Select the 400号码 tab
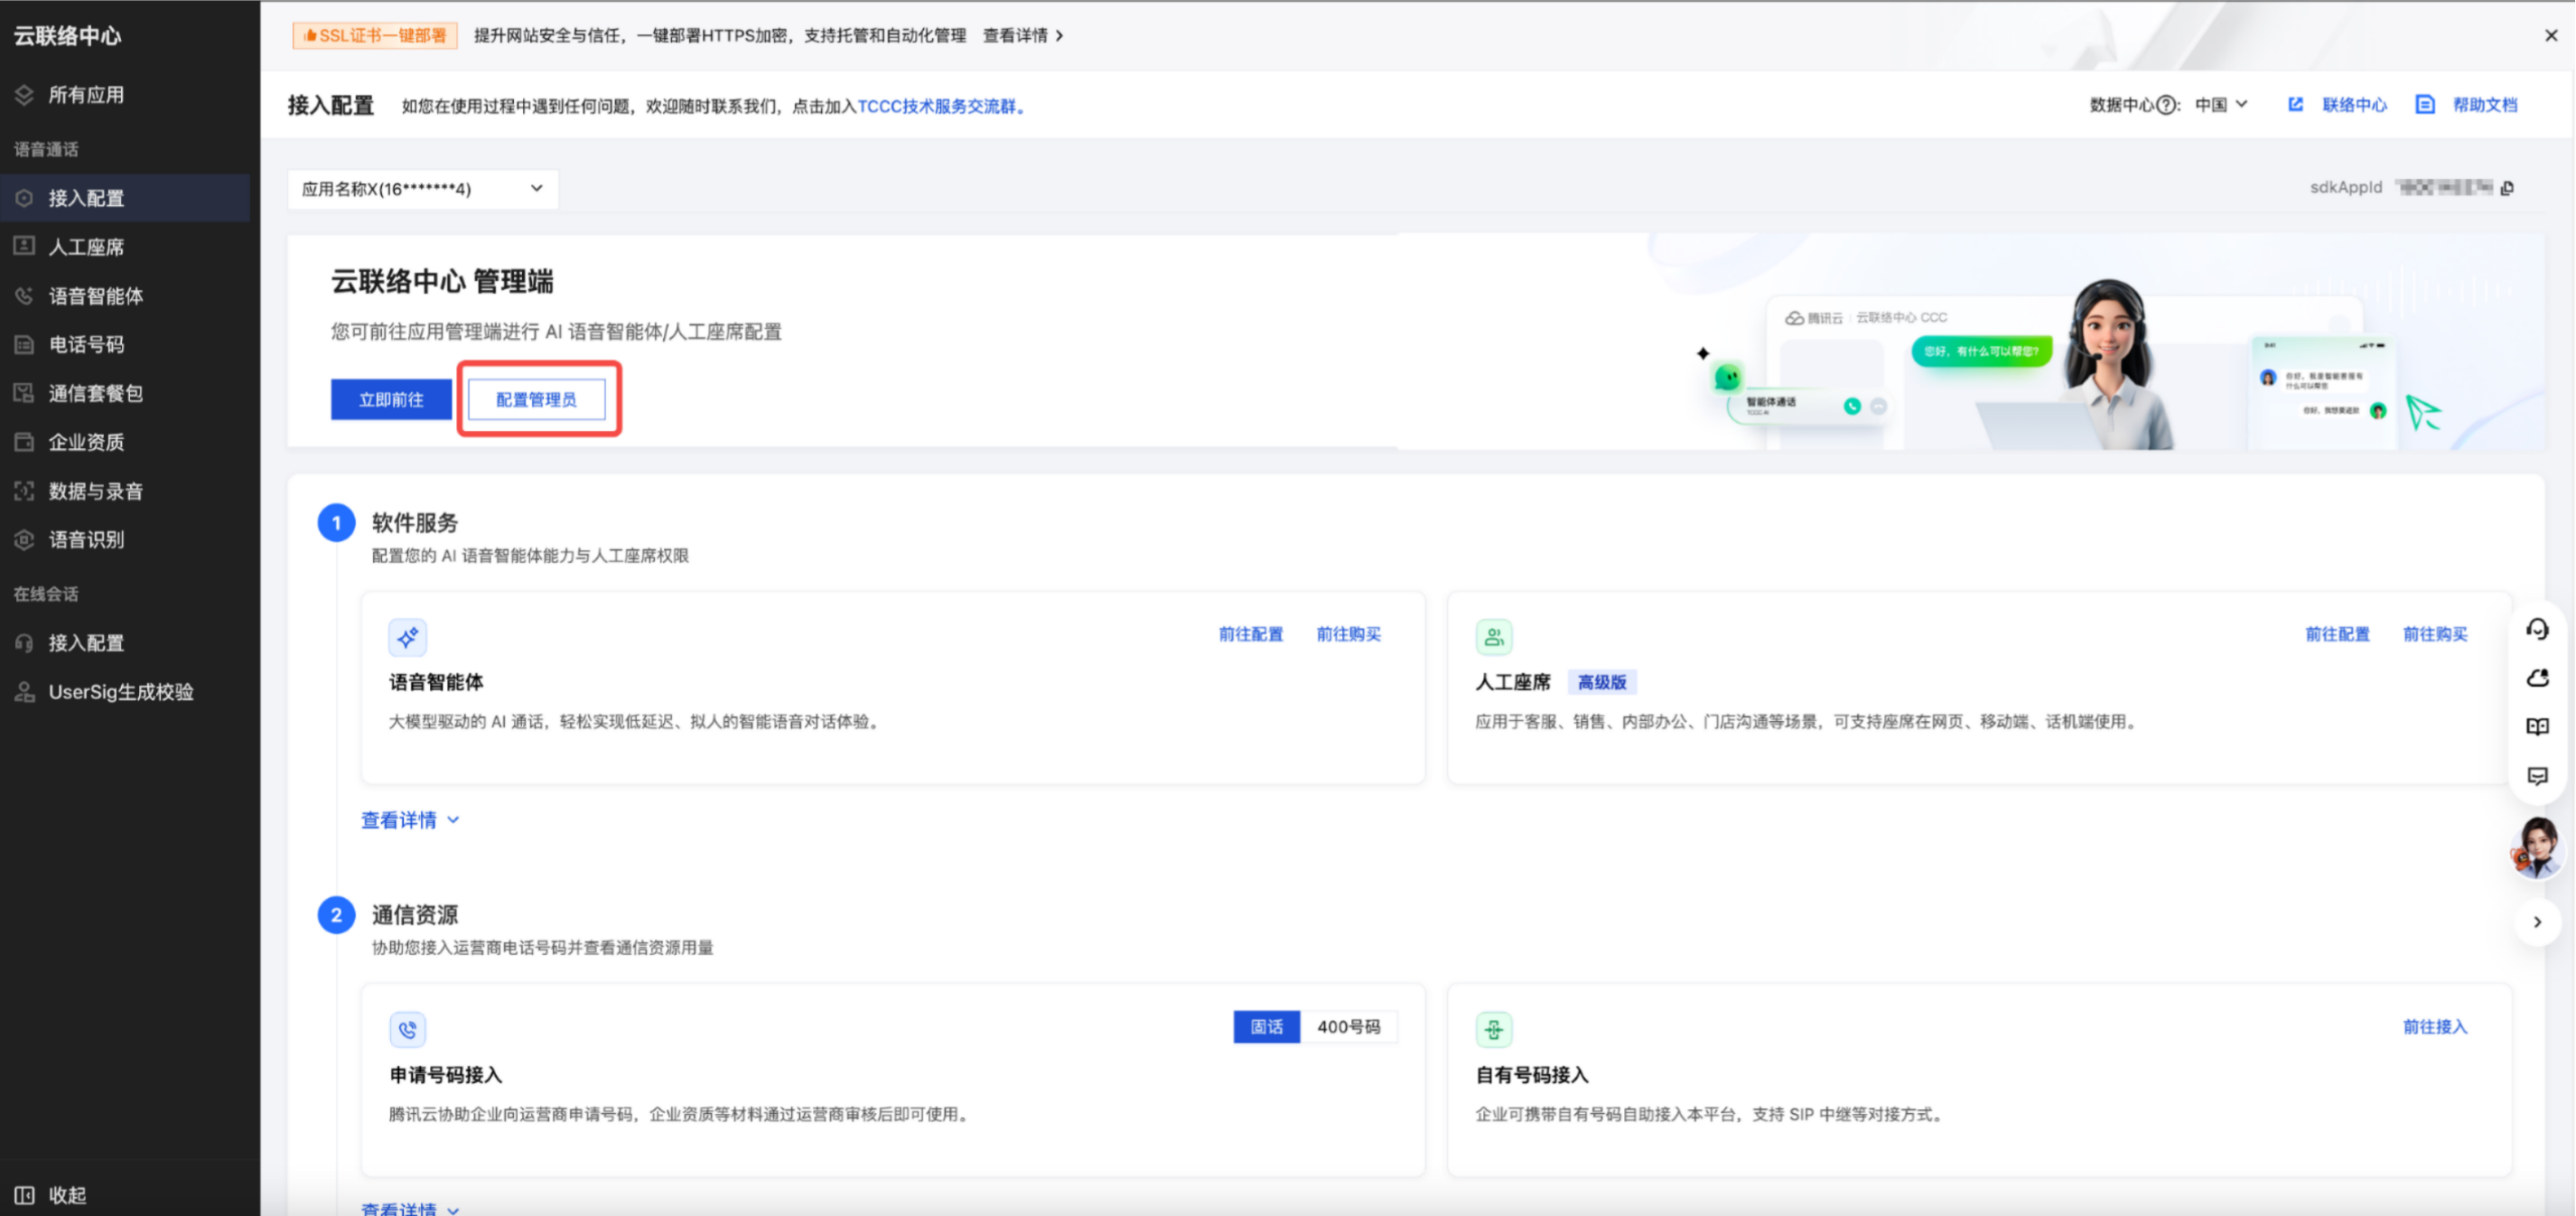2576x1216 pixels. [1348, 1027]
